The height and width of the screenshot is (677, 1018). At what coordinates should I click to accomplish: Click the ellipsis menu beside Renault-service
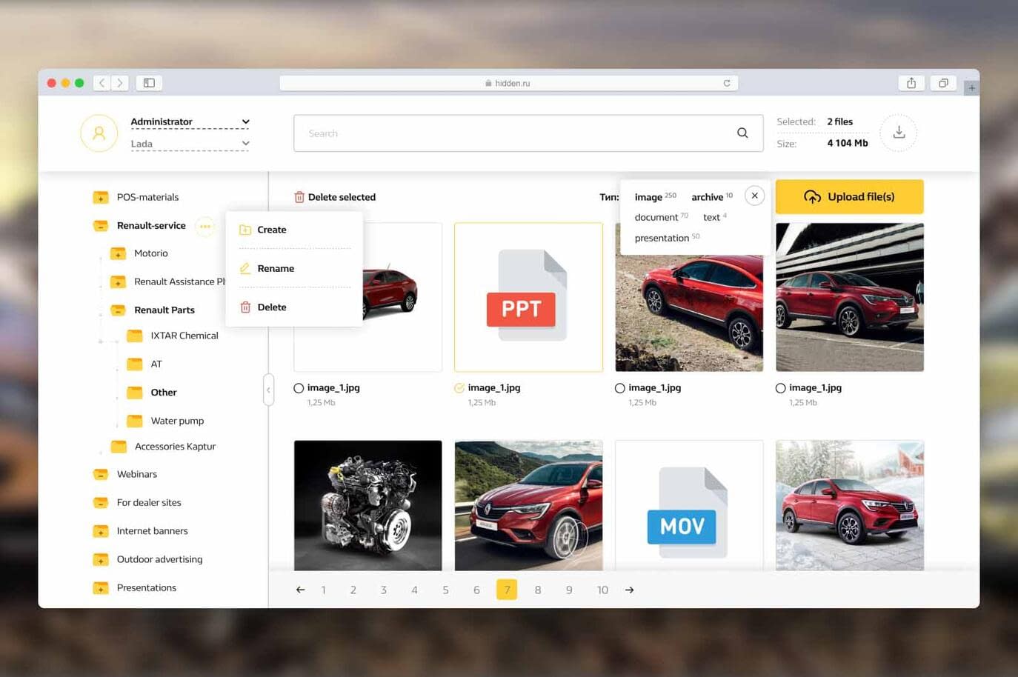tap(205, 227)
